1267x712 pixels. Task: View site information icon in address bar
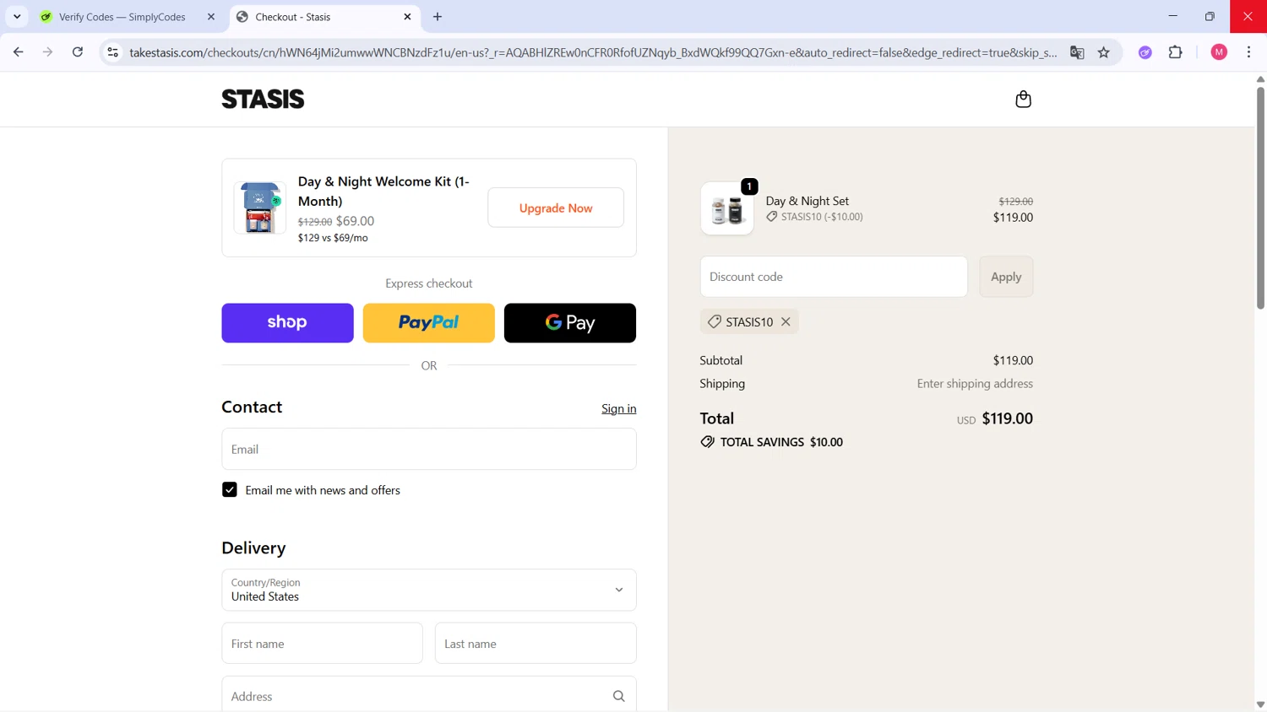click(112, 52)
